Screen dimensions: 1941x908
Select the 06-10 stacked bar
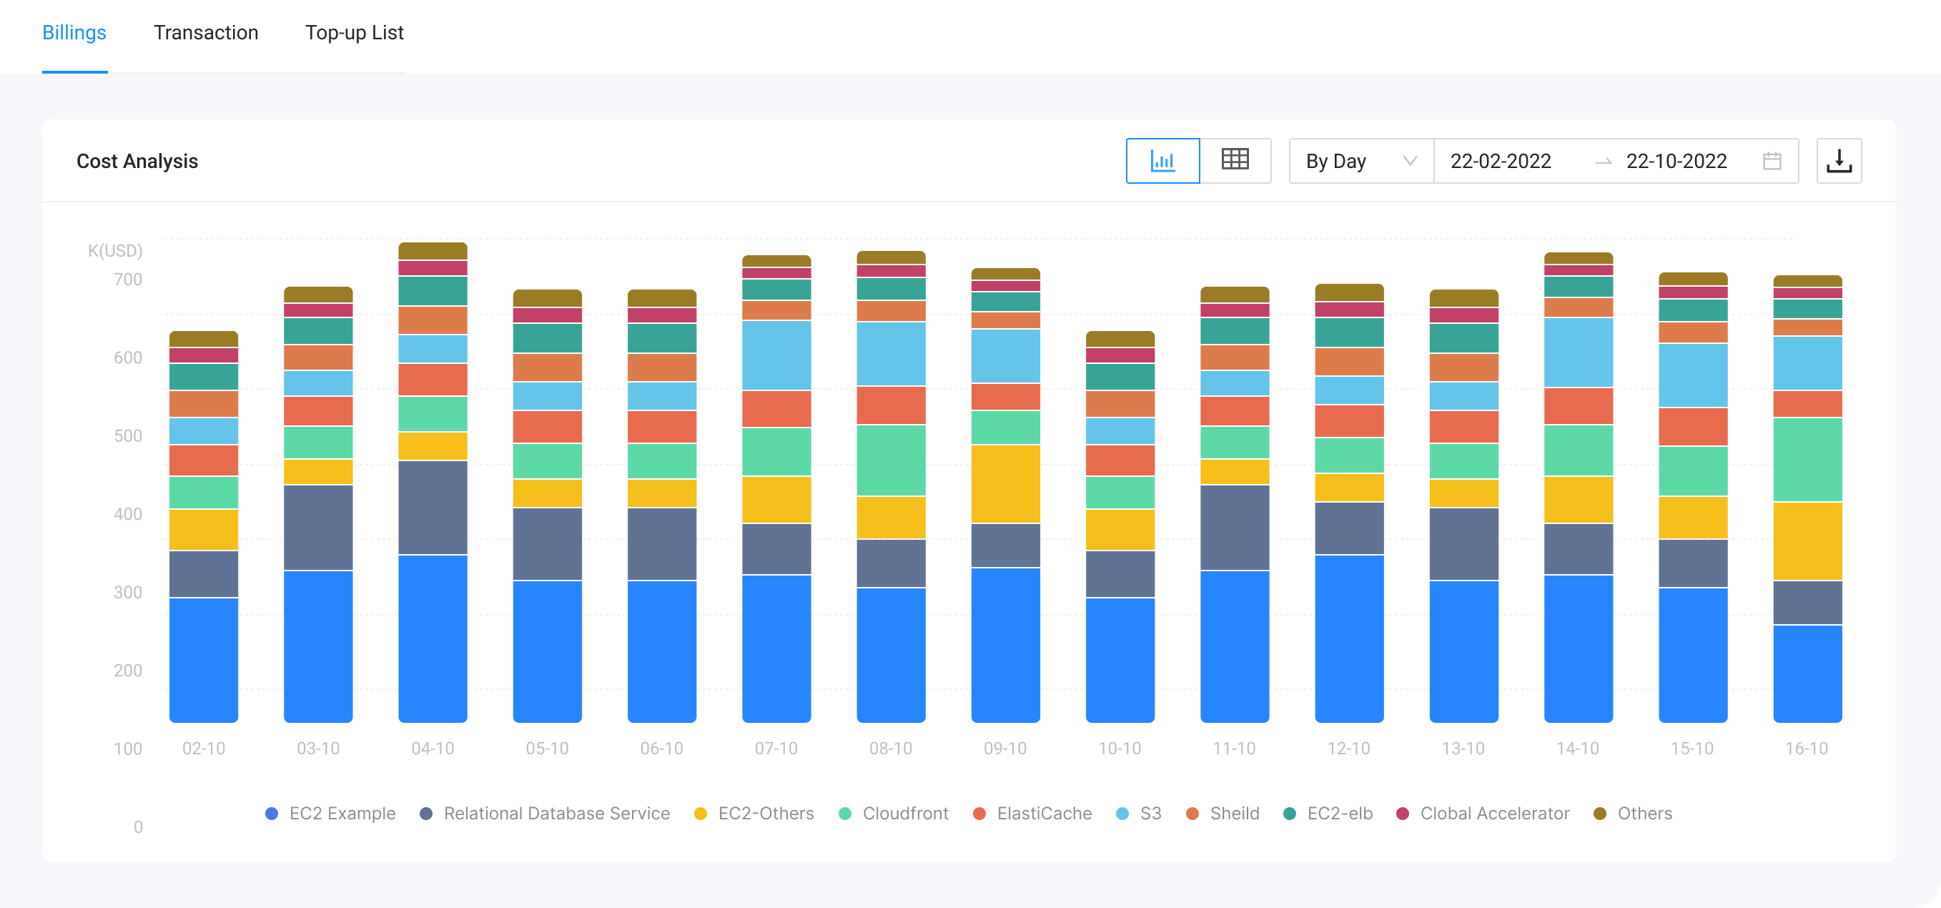[661, 505]
